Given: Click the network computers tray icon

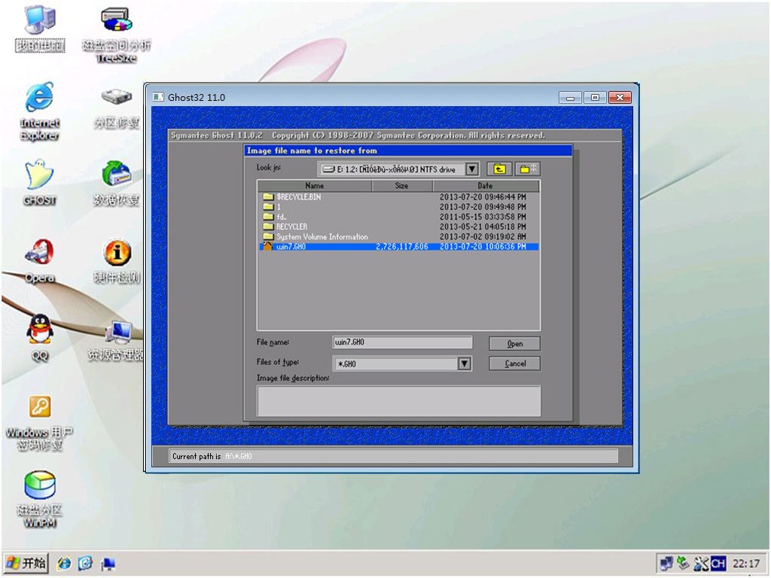Looking at the screenshot, I should (x=667, y=563).
